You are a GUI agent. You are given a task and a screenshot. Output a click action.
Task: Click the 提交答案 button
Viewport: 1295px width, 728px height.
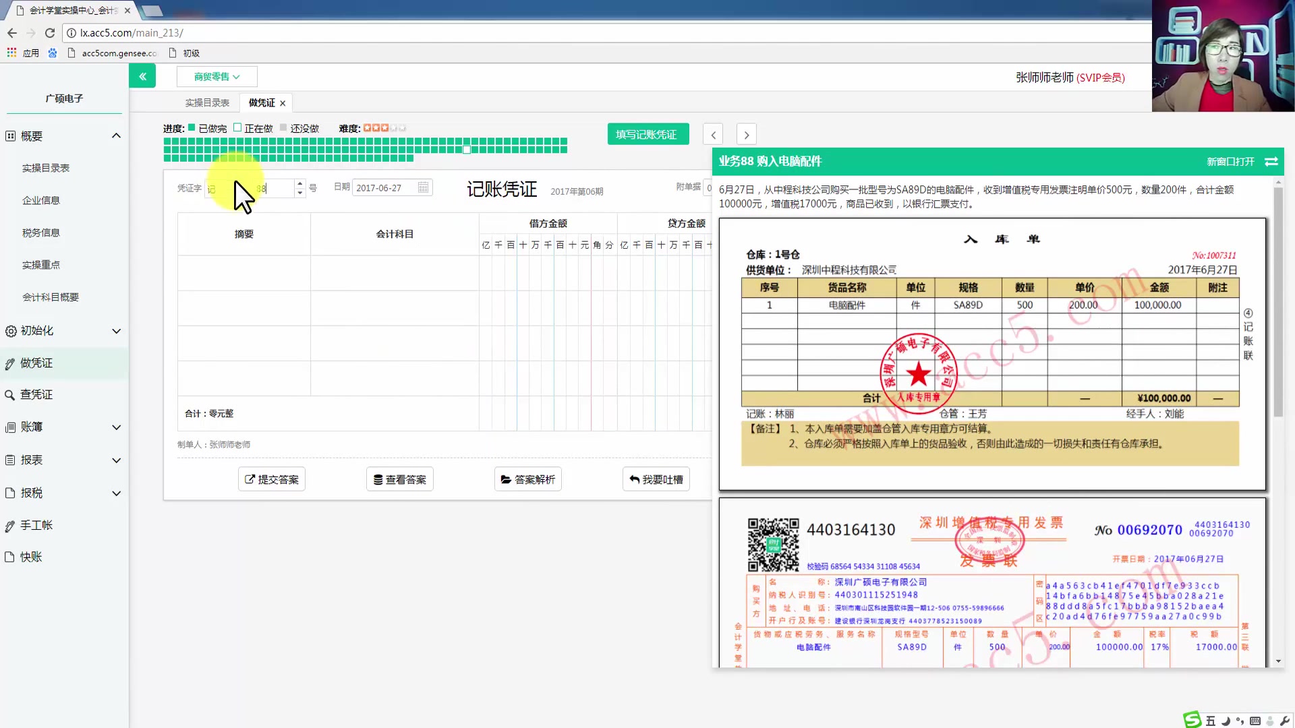(x=271, y=479)
